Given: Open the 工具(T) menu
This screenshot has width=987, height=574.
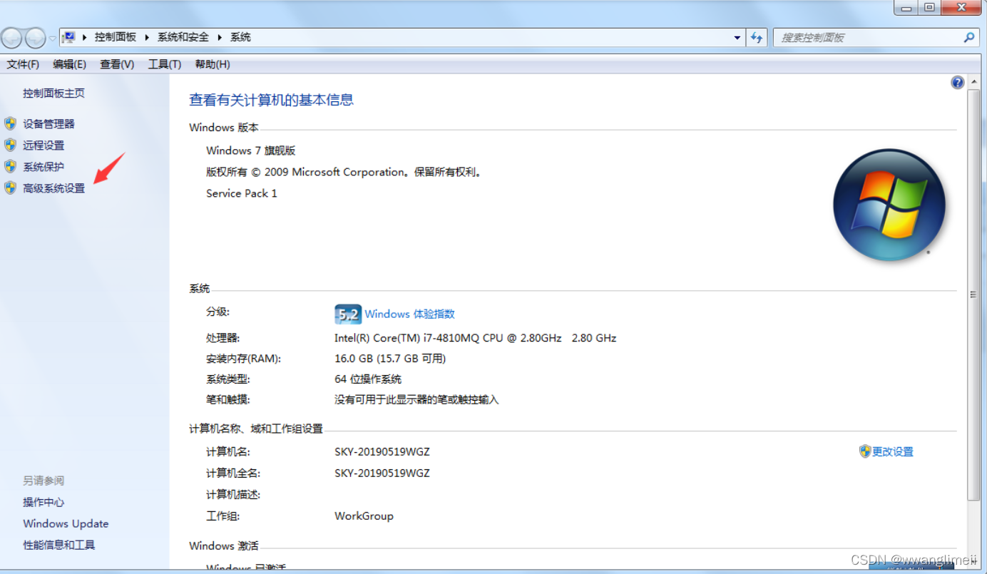Looking at the screenshot, I should [x=164, y=64].
